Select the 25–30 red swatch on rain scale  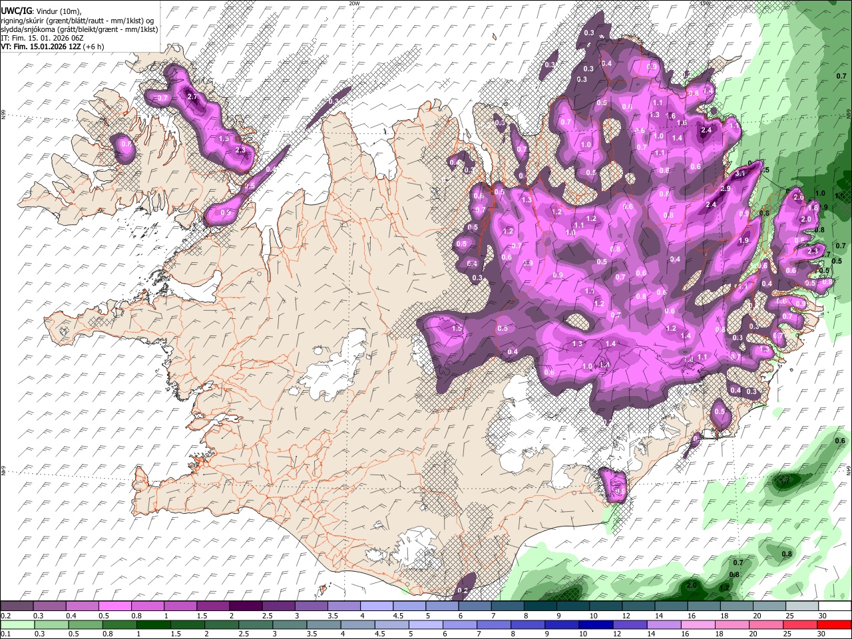click(801, 624)
